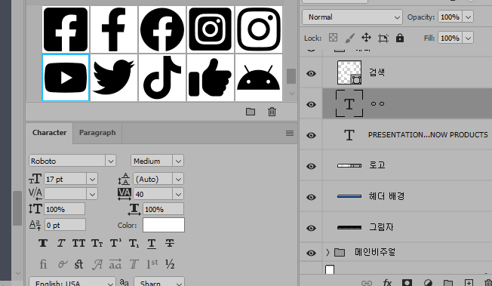The width and height of the screenshot is (492, 286).
Task: Open the 17 pt font size dropdown
Action: [92, 180]
